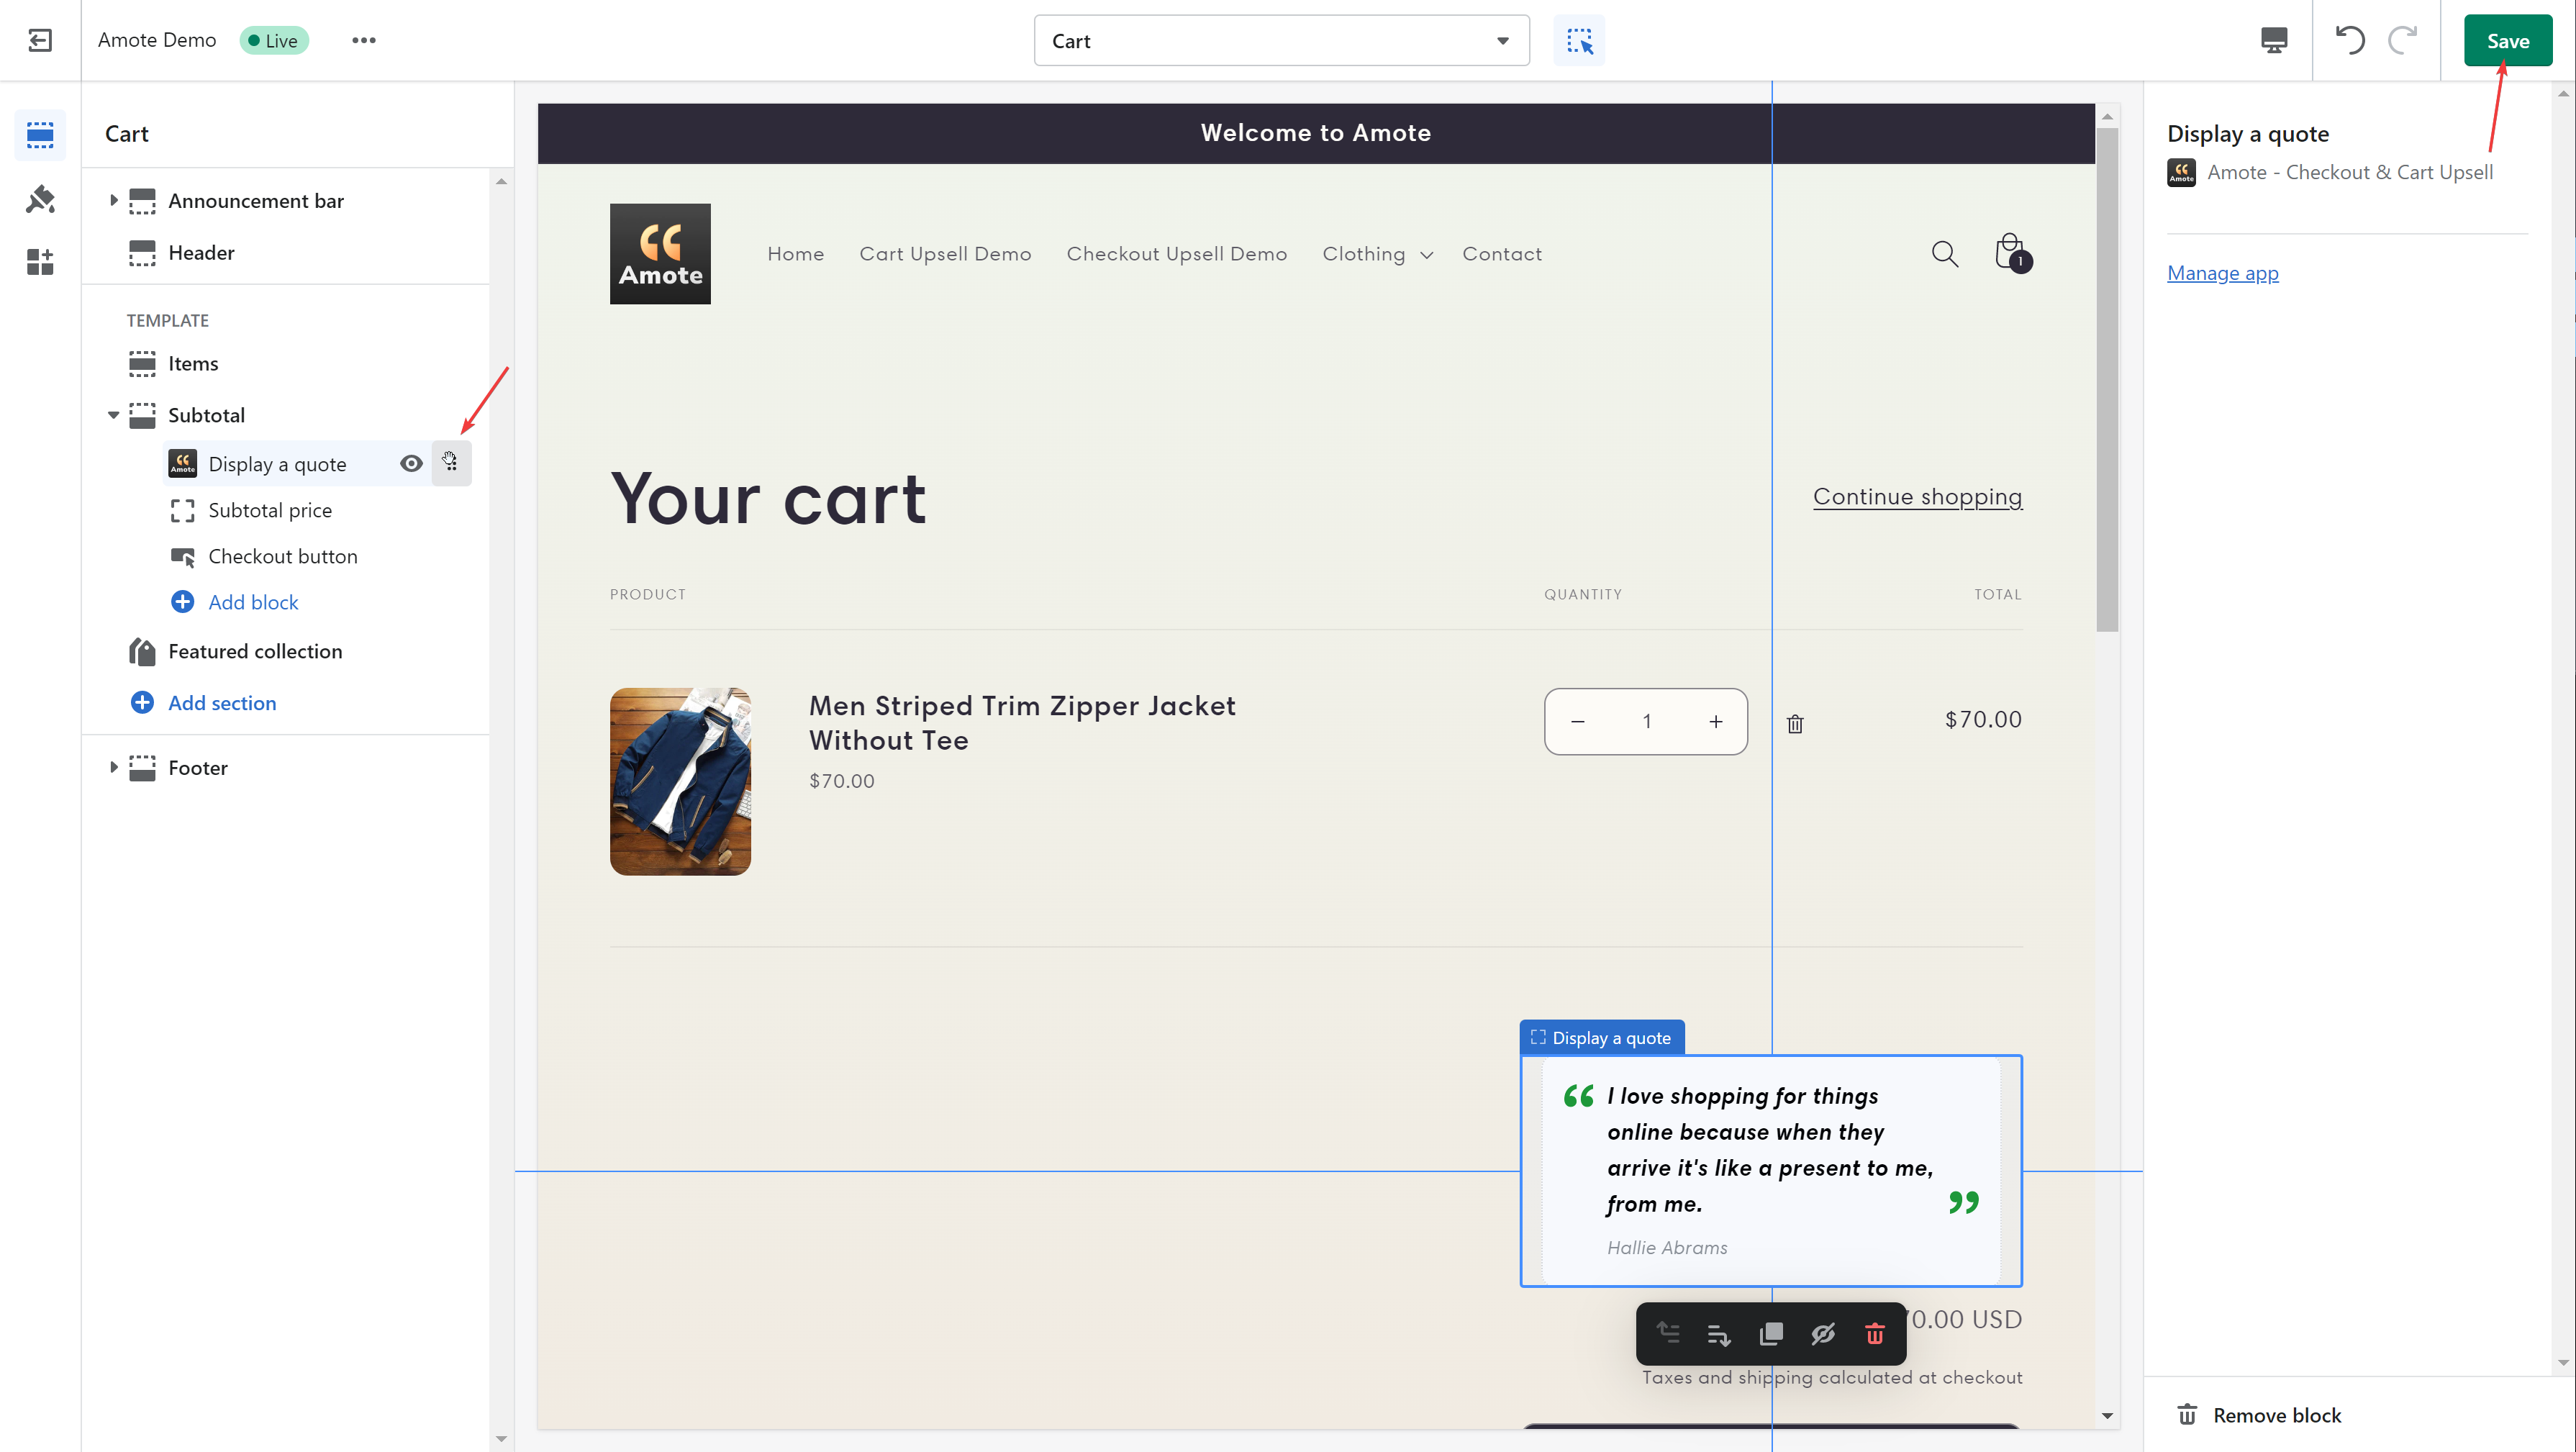2576x1452 pixels.
Task: Increase jacket quantity with plus button
Action: click(1716, 722)
